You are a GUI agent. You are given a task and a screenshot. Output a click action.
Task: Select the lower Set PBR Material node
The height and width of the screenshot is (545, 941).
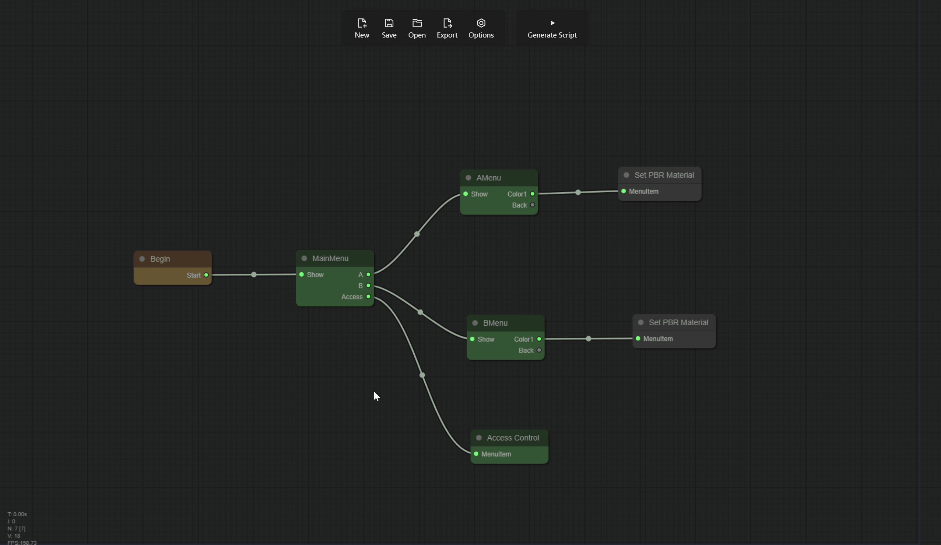pyautogui.click(x=678, y=323)
